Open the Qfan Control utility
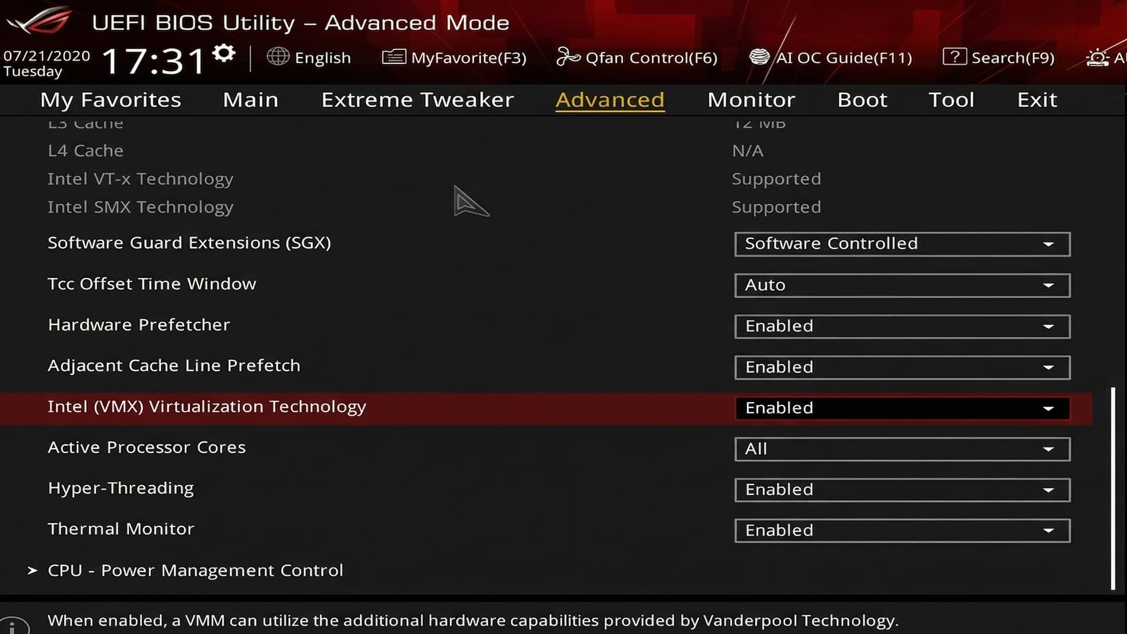This screenshot has width=1127, height=634. [x=637, y=57]
